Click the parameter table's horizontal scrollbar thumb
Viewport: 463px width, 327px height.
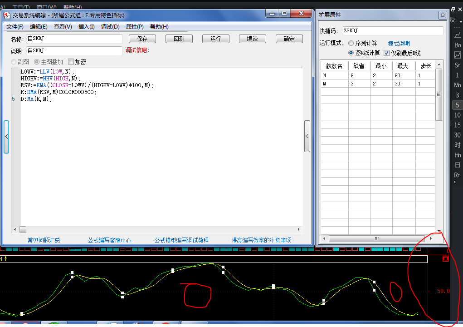pyautogui.click(x=377, y=238)
